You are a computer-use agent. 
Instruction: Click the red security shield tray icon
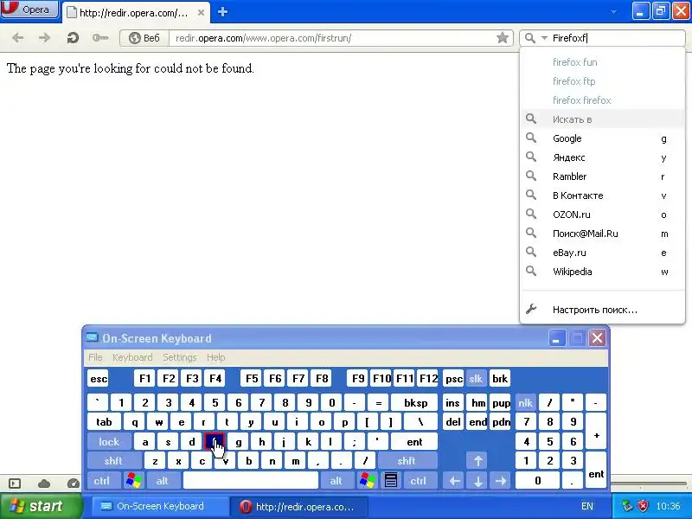643,506
